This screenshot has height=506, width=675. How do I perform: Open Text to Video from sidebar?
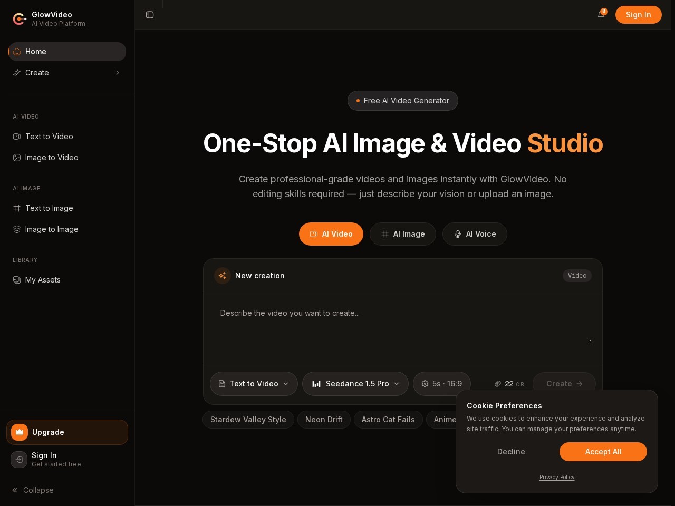pos(67,137)
